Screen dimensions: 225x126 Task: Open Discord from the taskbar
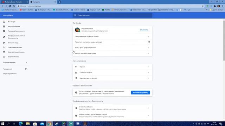click(x=78, y=124)
